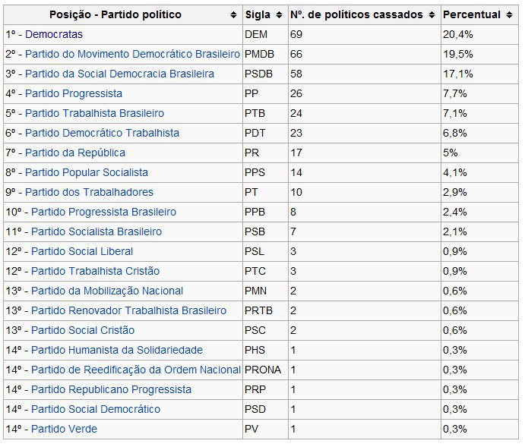
Task: Sort by Nº. de políticos cassados arrows
Action: [x=432, y=15]
